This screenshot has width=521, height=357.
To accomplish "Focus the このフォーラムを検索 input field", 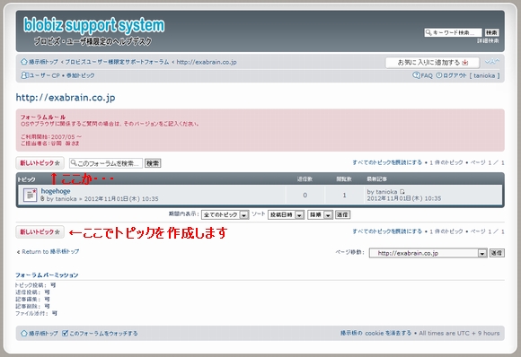I will pos(106,163).
